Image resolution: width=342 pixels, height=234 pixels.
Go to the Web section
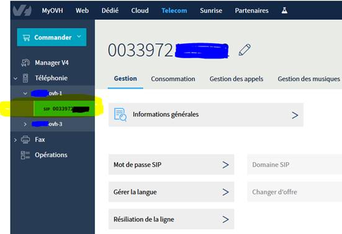pyautogui.click(x=82, y=11)
